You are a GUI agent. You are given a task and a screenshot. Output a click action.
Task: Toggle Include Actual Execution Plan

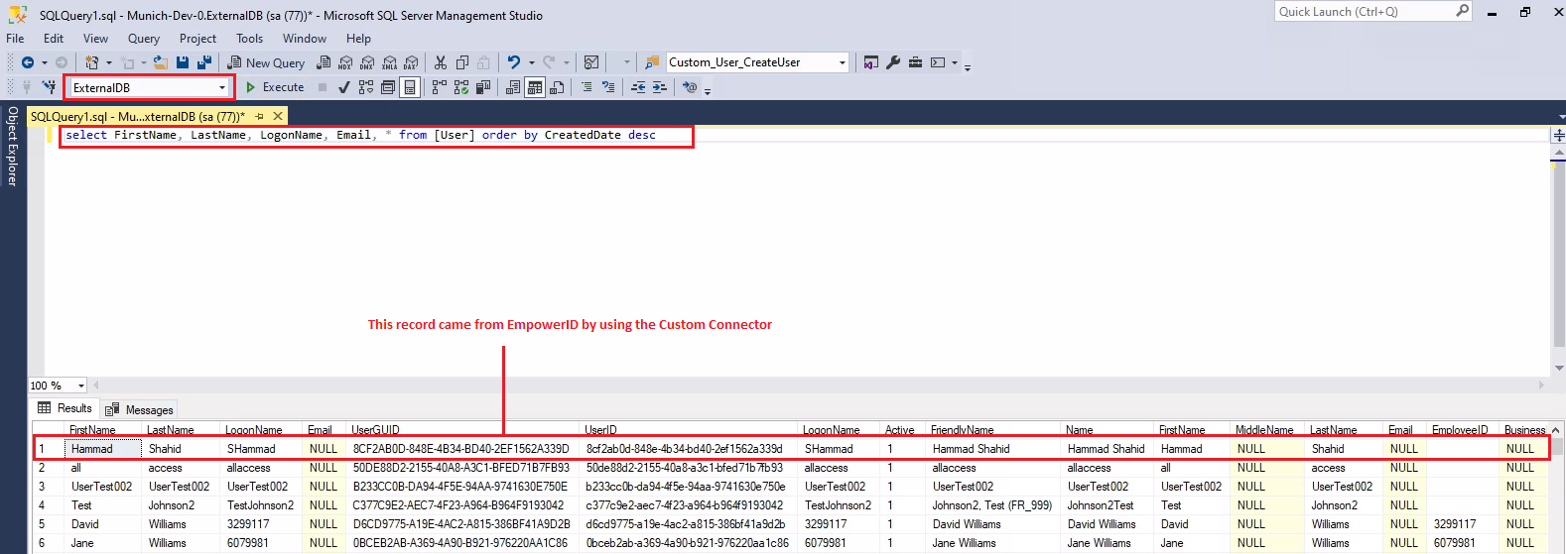pos(440,87)
